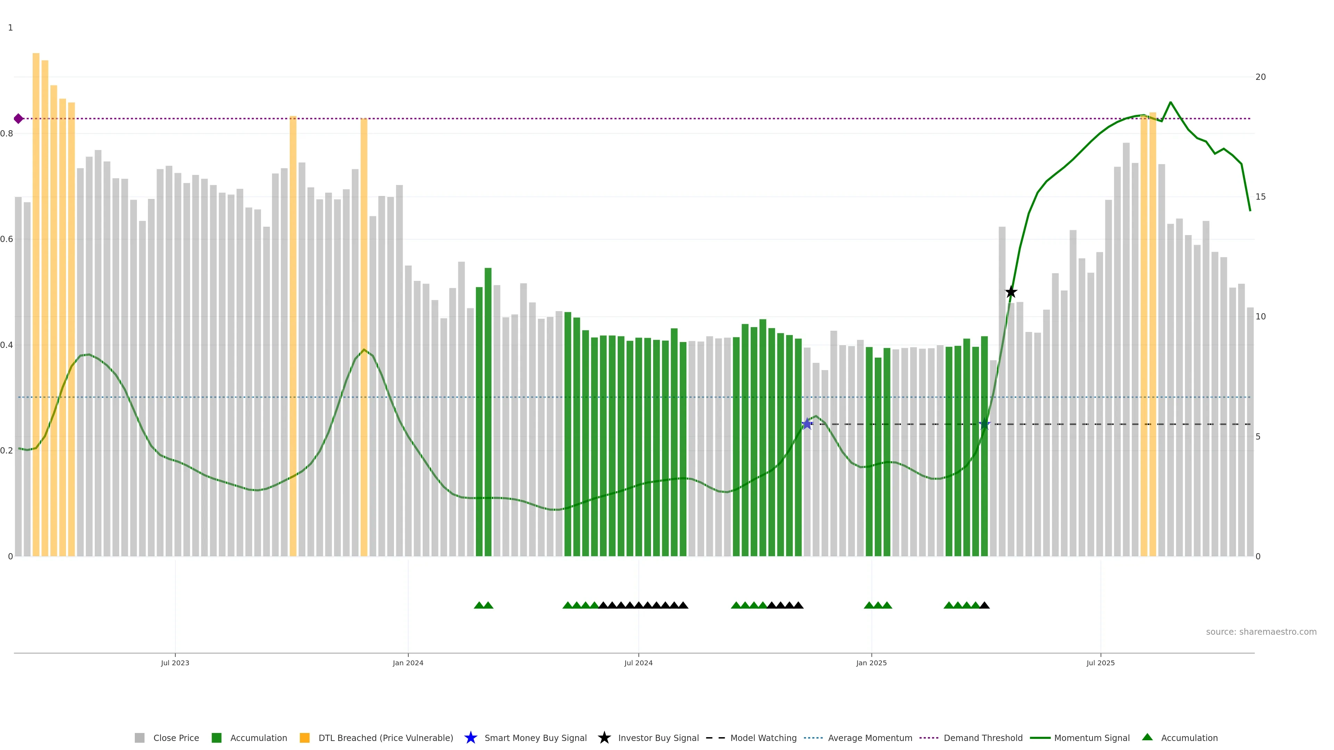Toggle Momentum Signal line in legend
Image resolution: width=1334 pixels, height=750 pixels.
(1092, 738)
